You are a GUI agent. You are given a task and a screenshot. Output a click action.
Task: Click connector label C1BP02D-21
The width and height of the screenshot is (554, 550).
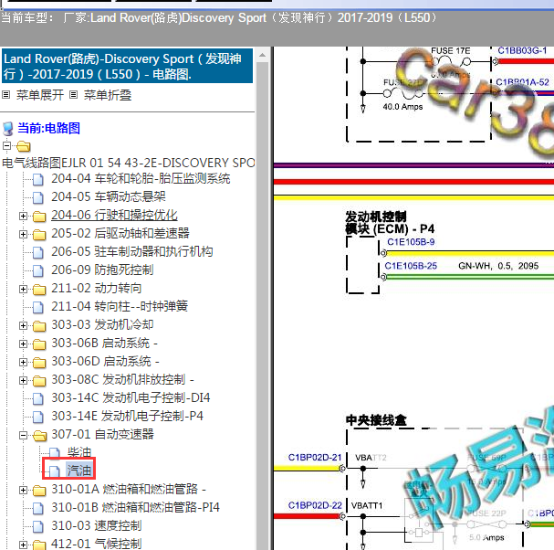(315, 458)
